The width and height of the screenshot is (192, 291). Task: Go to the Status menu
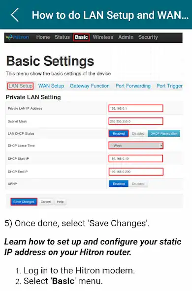tap(62, 37)
